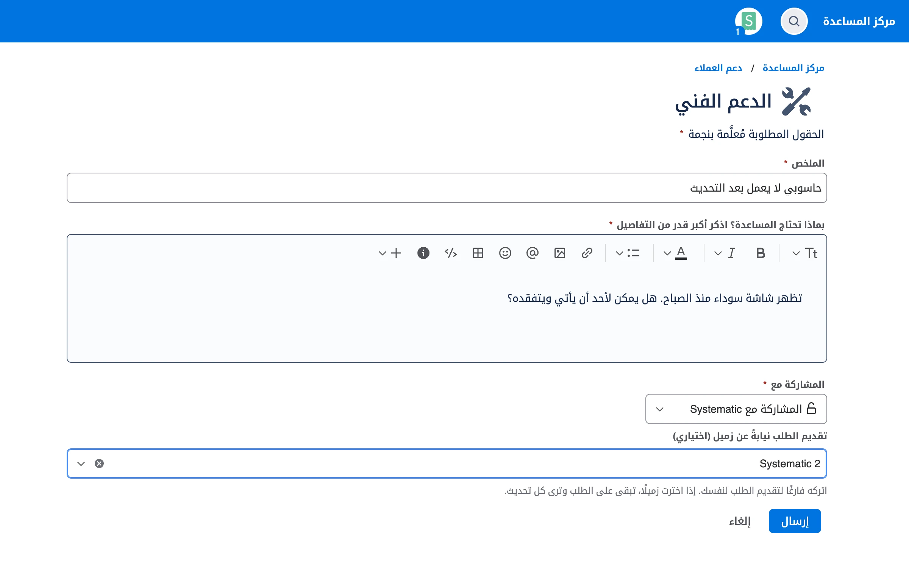Open مركز المساعدة breadcrumb link
This screenshot has width=909, height=568.
tap(793, 68)
